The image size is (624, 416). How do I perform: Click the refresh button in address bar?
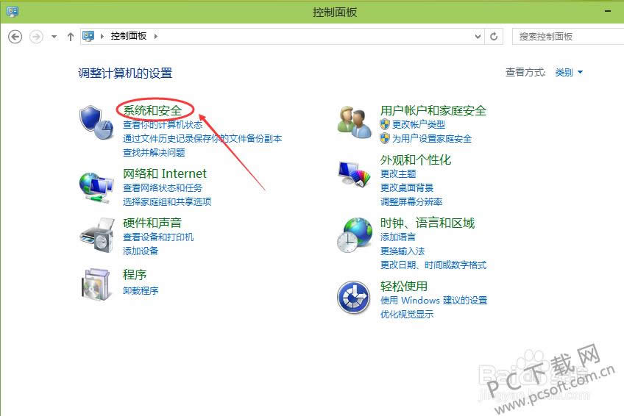click(x=494, y=36)
